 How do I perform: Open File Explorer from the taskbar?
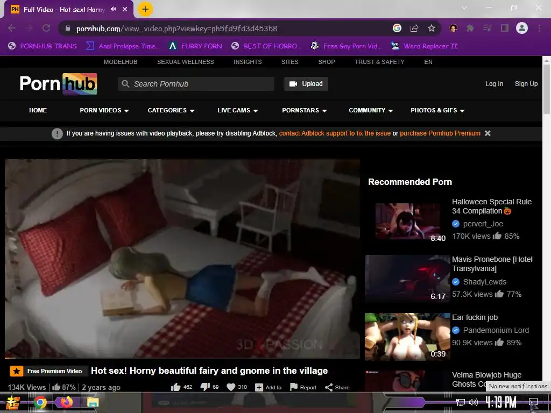pyautogui.click(x=93, y=402)
